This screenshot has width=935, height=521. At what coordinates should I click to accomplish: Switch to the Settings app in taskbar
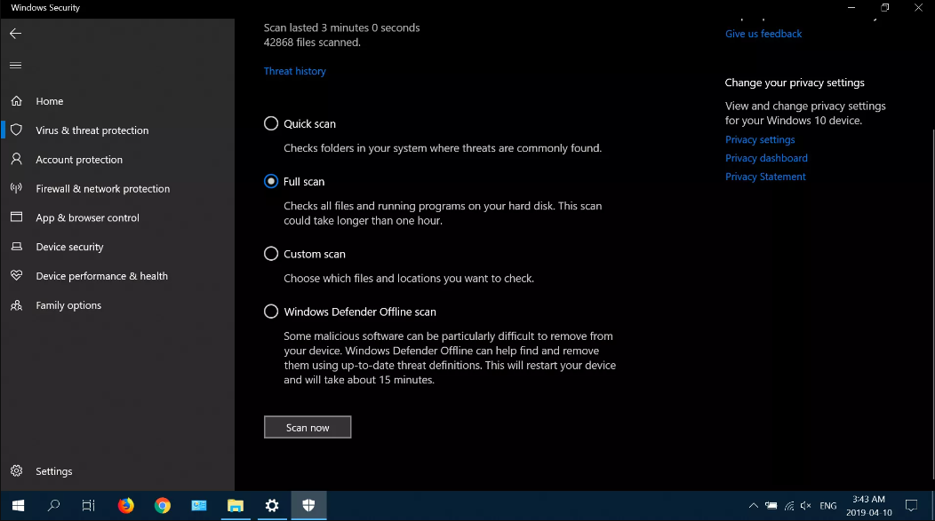tap(272, 506)
